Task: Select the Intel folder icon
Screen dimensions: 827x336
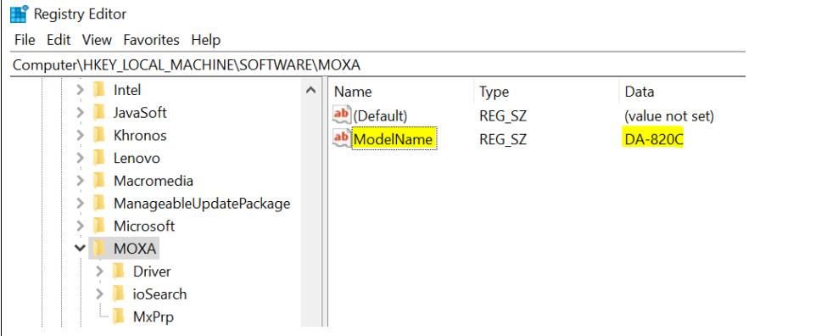Action: click(x=99, y=90)
